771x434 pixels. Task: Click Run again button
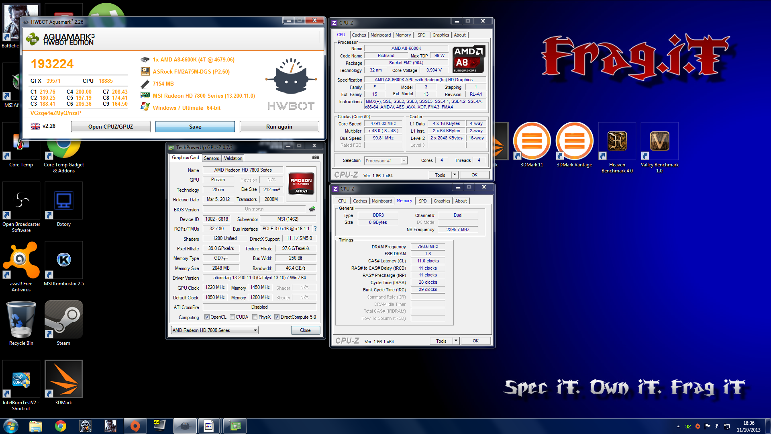tap(279, 127)
